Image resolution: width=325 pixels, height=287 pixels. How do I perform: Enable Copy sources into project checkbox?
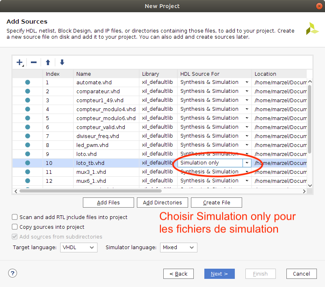point(15,227)
